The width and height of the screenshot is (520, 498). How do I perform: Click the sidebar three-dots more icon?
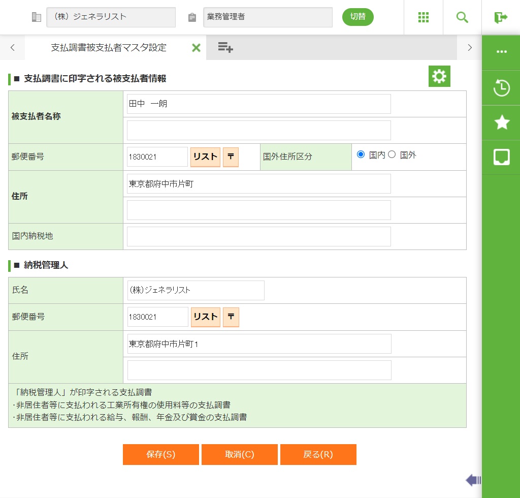pos(501,52)
